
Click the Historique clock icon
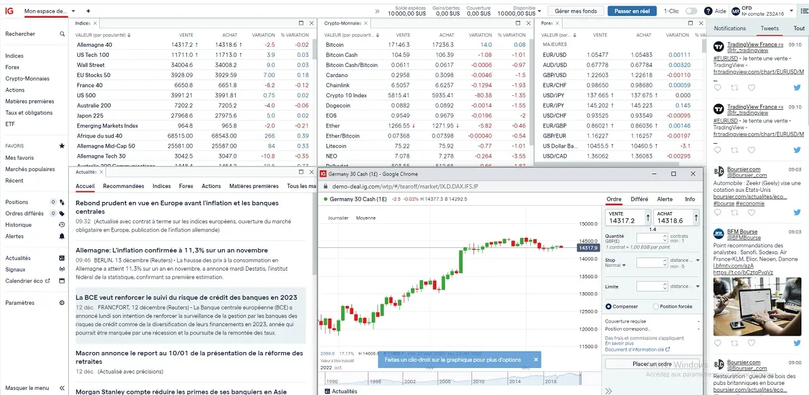(x=62, y=225)
